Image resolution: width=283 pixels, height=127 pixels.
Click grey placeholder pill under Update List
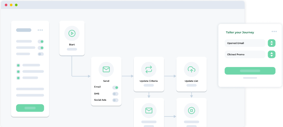pos(192,85)
